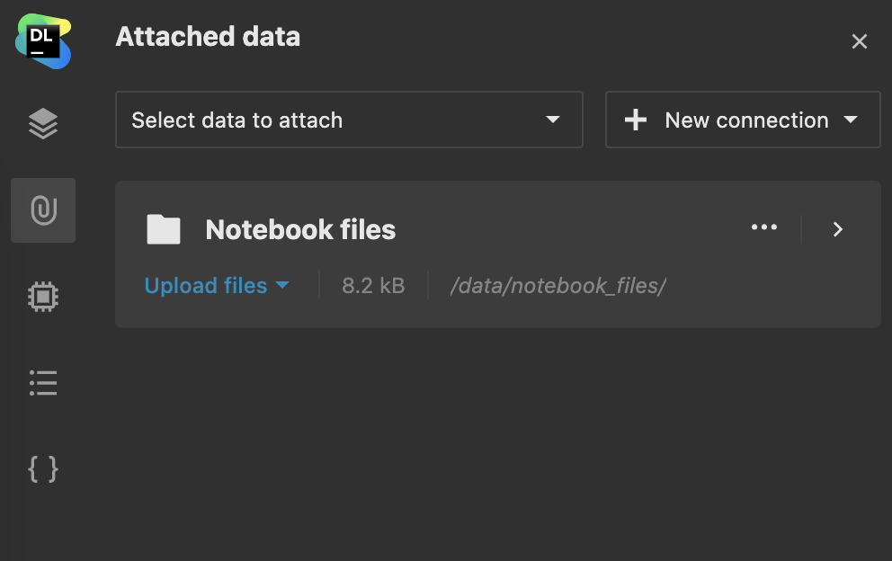892x561 pixels.
Task: Click the Notebook files title
Action: tap(300, 230)
